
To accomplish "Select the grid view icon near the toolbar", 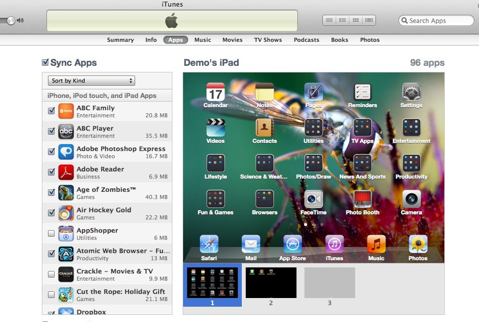I will tap(356, 20).
